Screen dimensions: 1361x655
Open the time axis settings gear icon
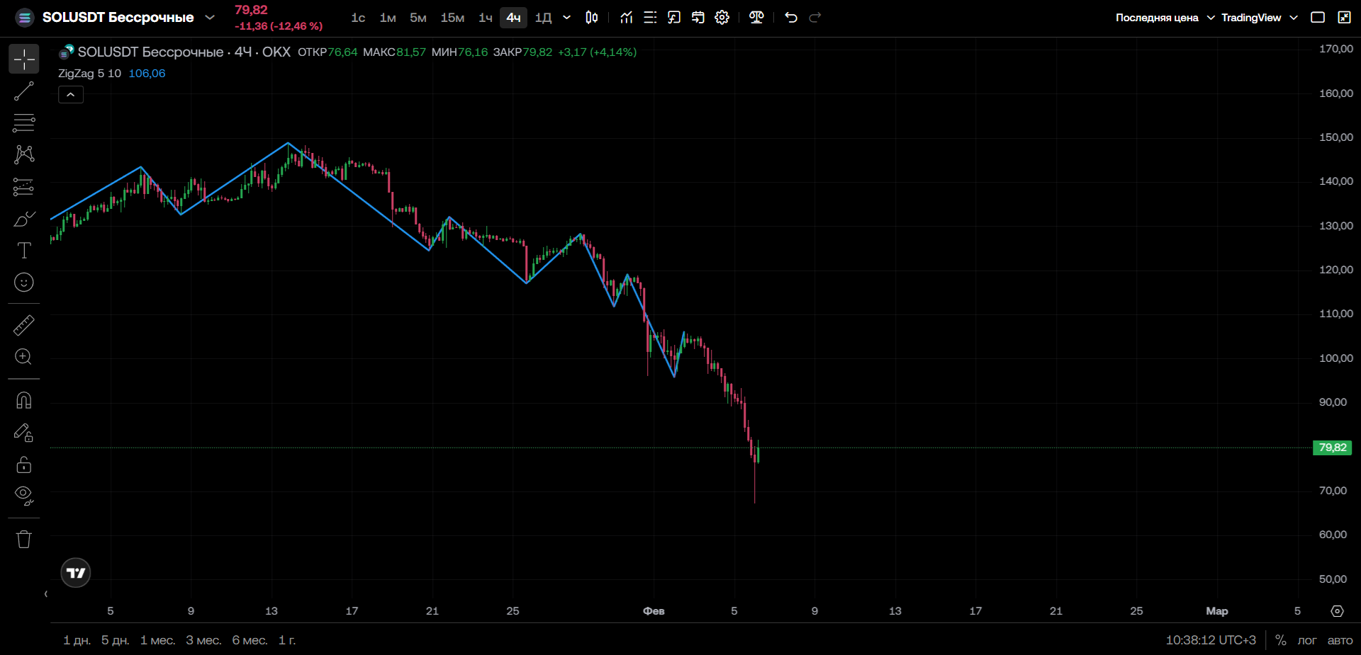tap(1338, 611)
